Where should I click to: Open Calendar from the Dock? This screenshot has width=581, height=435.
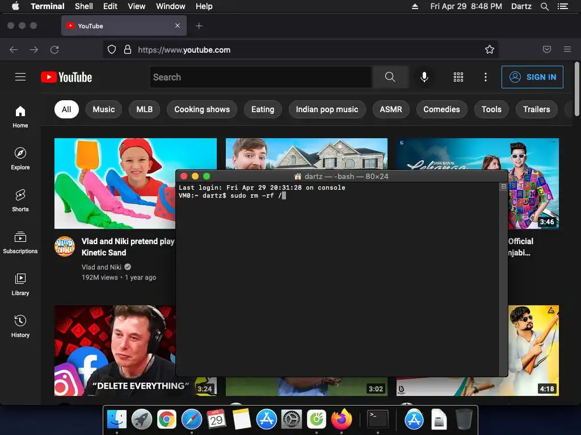tap(216, 419)
